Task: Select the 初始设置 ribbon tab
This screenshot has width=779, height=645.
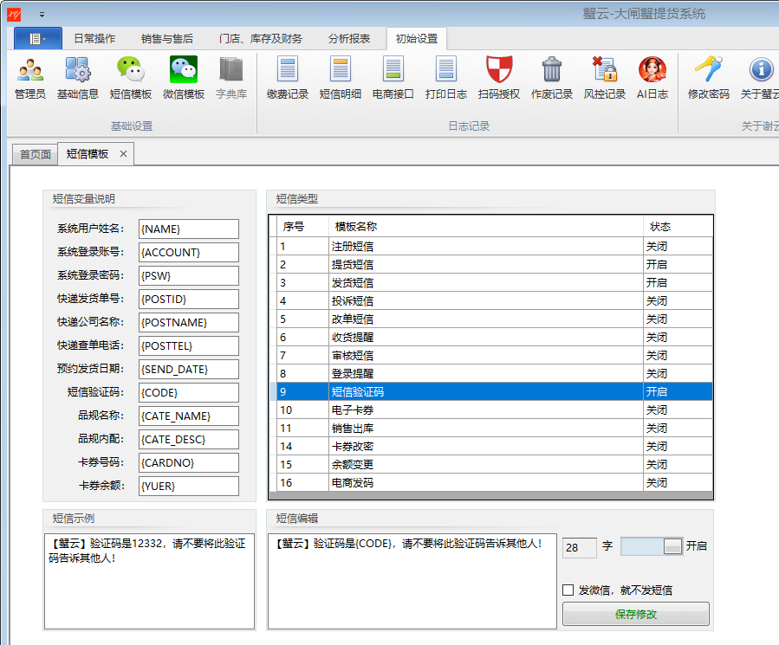Action: click(x=416, y=39)
